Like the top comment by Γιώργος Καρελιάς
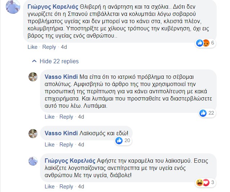Screen dimensions: 230x192 (32, 47)
